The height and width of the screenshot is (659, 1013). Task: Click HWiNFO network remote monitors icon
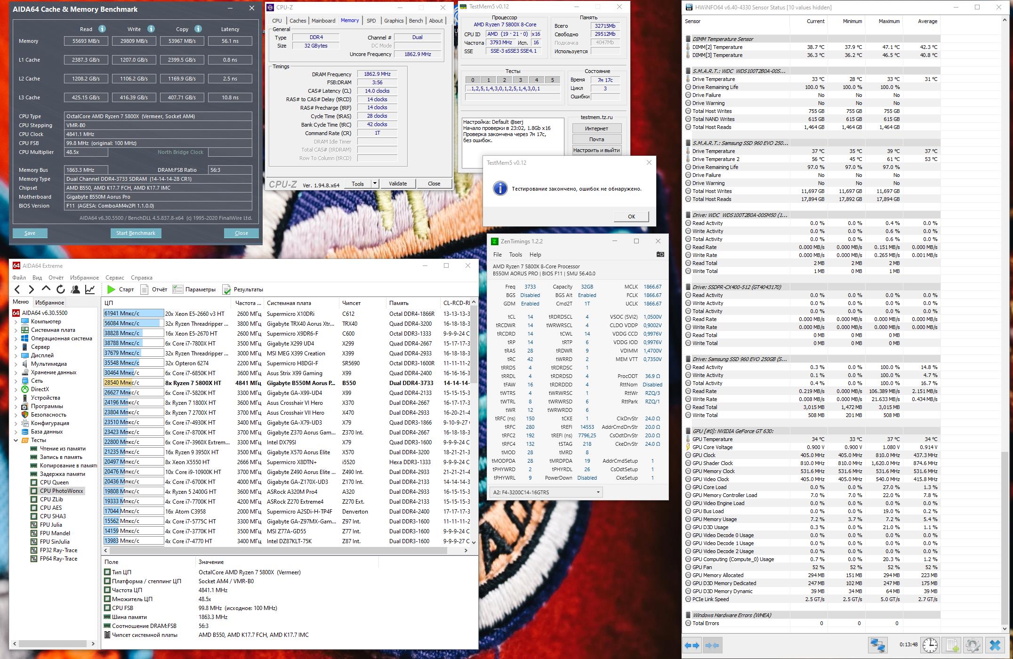pos(877,645)
